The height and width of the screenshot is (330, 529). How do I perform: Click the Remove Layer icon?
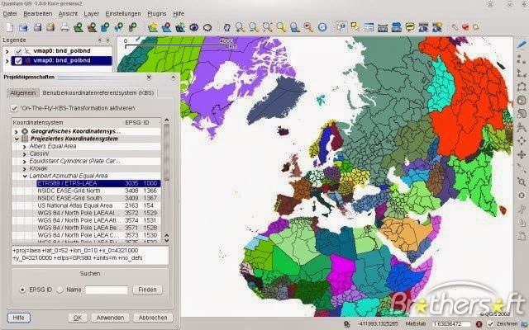pyautogui.click(x=166, y=27)
